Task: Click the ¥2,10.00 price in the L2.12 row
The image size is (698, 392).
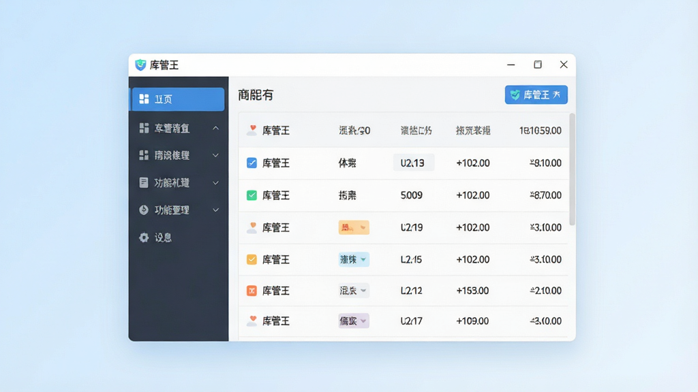Action: 545,291
